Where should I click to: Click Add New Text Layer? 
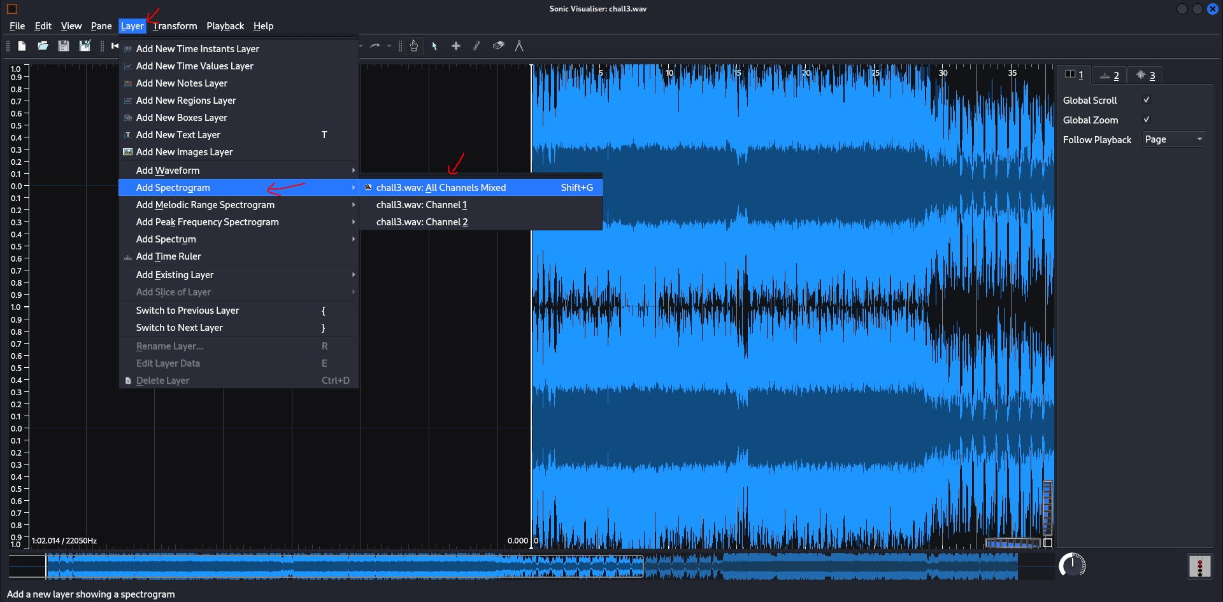coord(178,135)
